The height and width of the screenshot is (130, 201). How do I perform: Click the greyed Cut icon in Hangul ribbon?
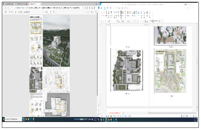point(102,13)
